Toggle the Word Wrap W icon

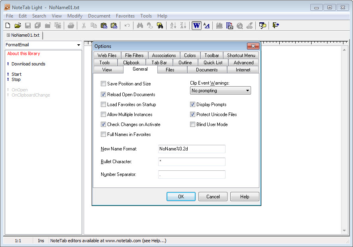(x=196, y=26)
